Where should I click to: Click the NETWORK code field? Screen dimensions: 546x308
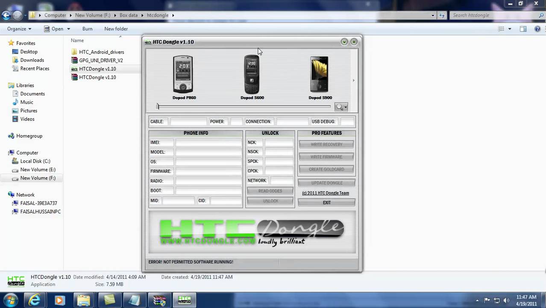click(282, 181)
